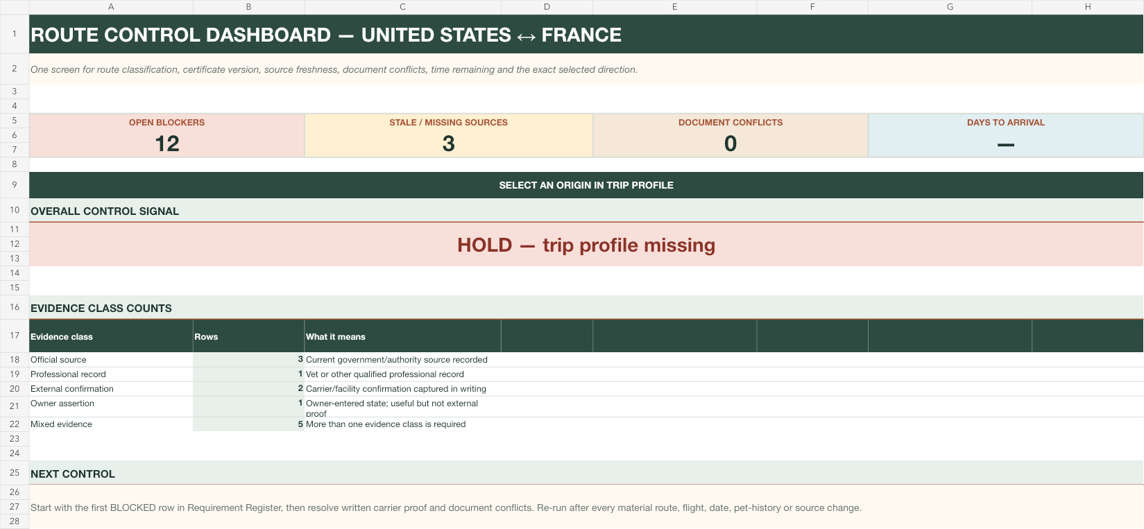
Task: Select row 17 header
Action: pyautogui.click(x=15, y=336)
